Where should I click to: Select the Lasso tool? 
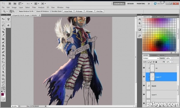[3, 25]
